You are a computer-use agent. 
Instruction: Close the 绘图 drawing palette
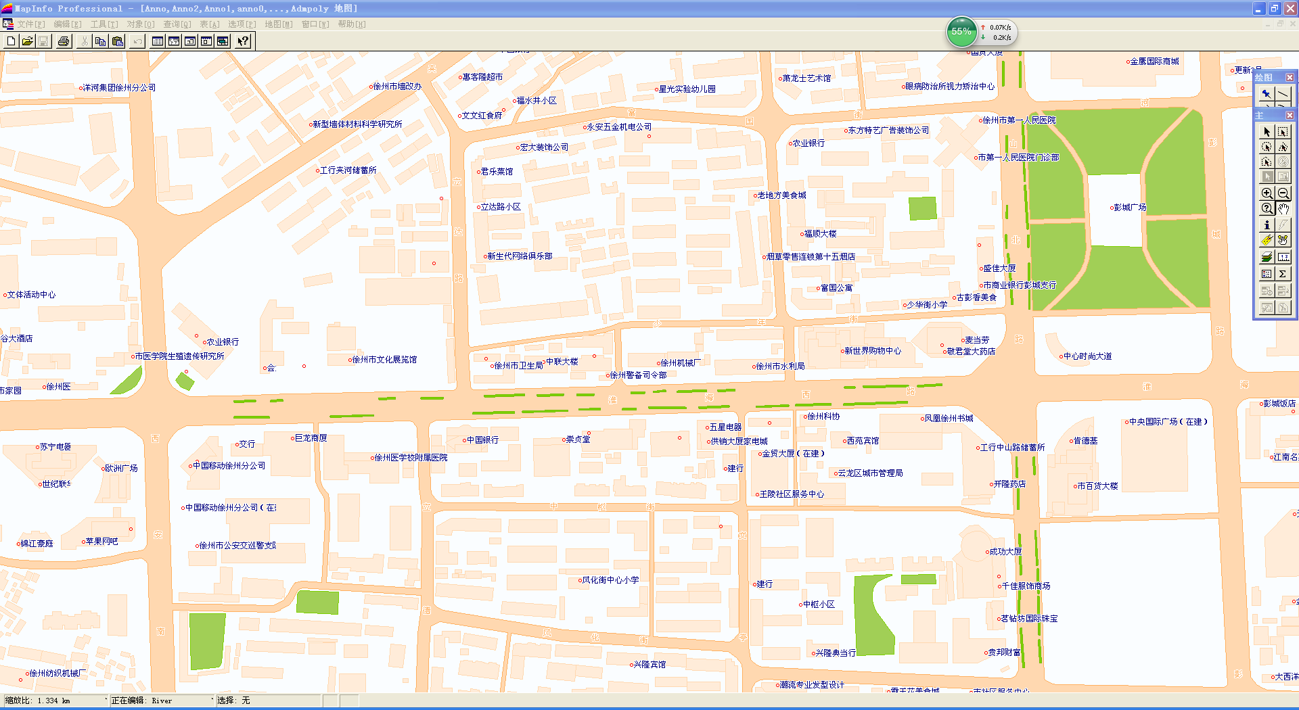[1290, 77]
